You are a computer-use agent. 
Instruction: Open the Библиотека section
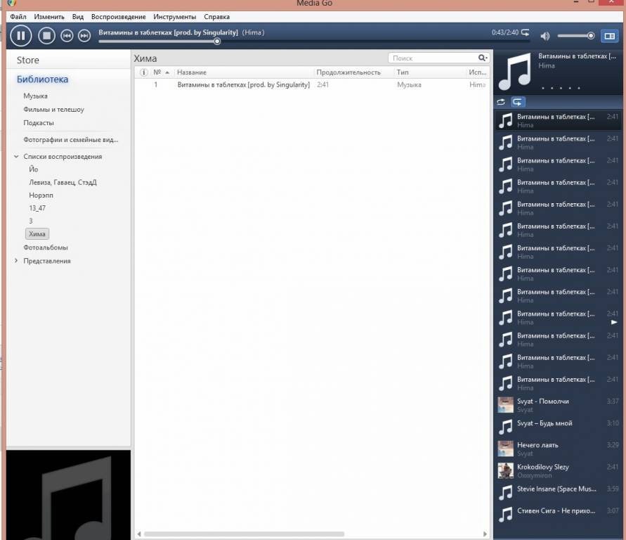click(42, 79)
